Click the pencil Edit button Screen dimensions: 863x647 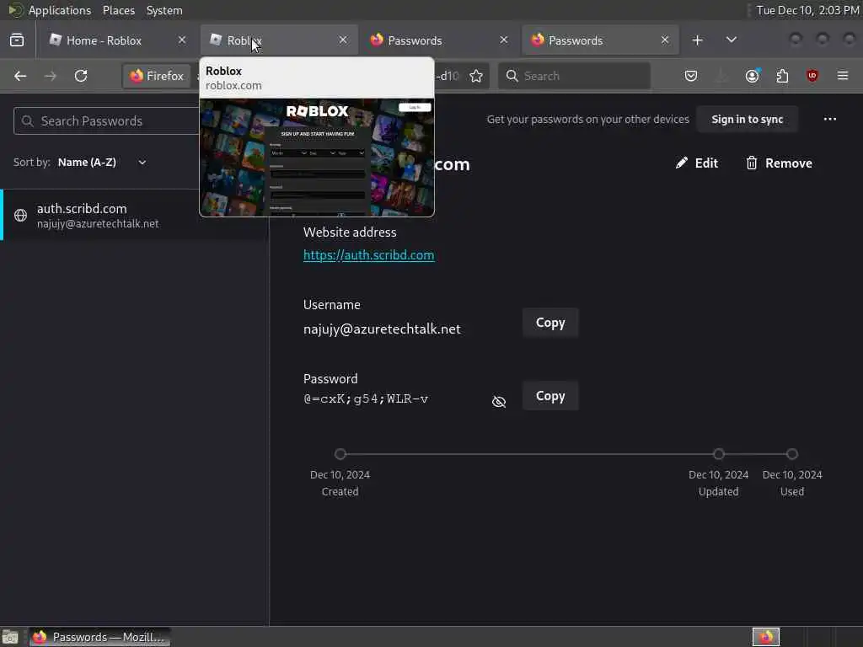[697, 163]
